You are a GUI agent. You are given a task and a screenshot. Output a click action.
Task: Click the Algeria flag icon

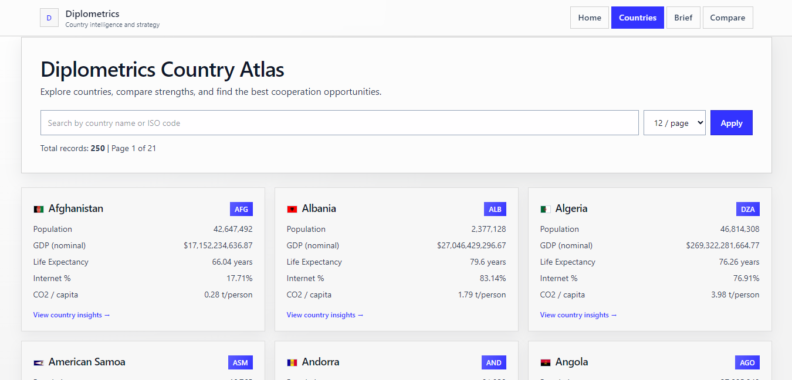[x=545, y=209]
